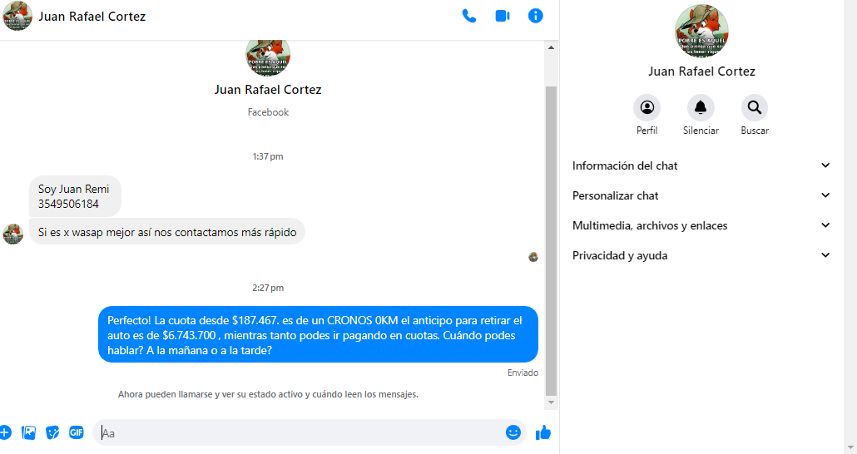This screenshot has width=857, height=454.
Task: Click the chat scrollbar down arrow
Action: pyautogui.click(x=551, y=402)
